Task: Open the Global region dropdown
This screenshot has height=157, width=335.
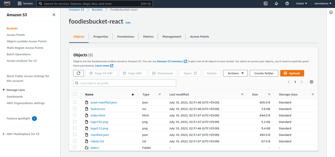Action: coord(301,4)
